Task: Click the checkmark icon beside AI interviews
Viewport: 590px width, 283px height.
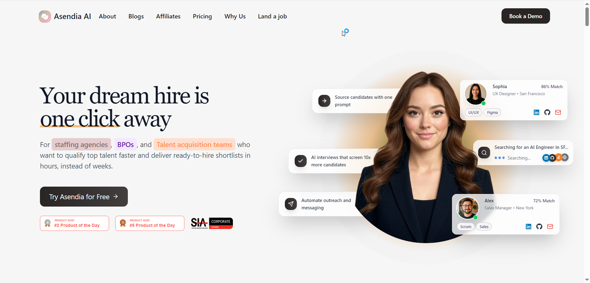Action: coord(301,161)
